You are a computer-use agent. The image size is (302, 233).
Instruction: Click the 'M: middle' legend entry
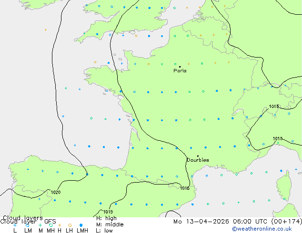click(x=110, y=224)
